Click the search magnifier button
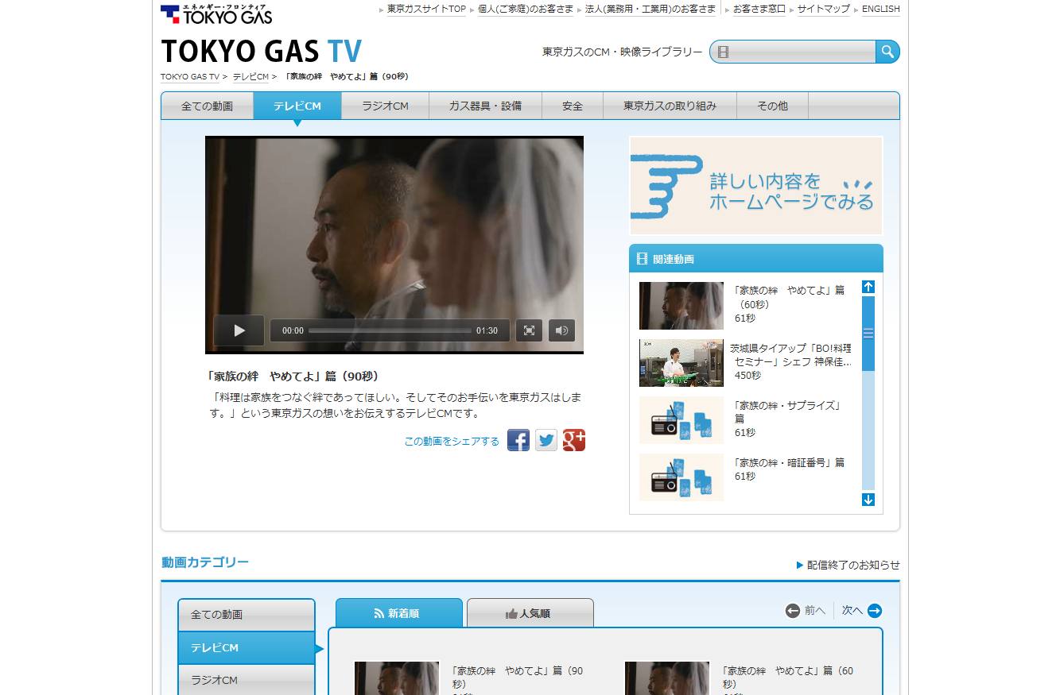 click(887, 52)
